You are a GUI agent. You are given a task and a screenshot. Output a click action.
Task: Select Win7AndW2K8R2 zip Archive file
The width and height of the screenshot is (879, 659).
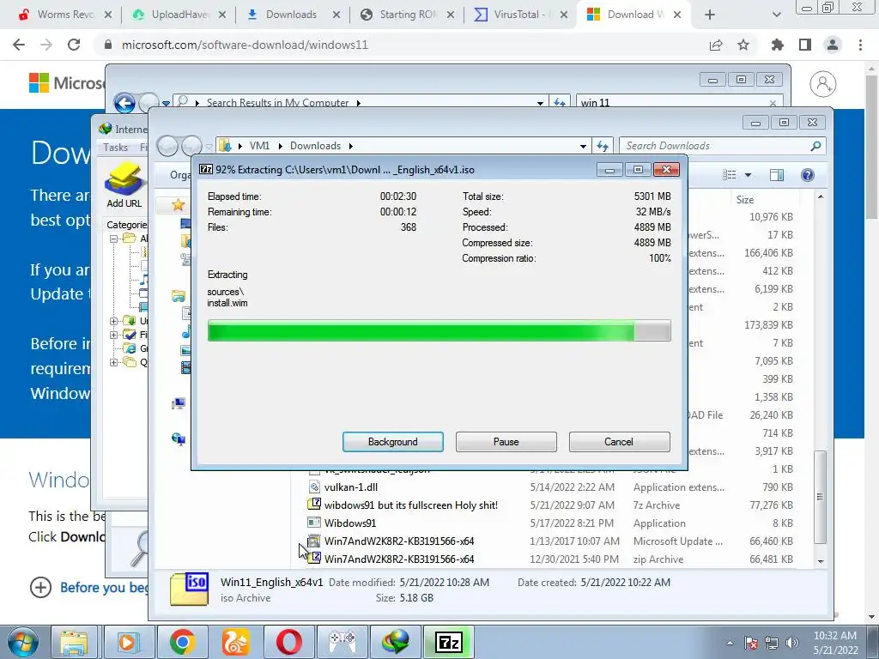[399, 559]
